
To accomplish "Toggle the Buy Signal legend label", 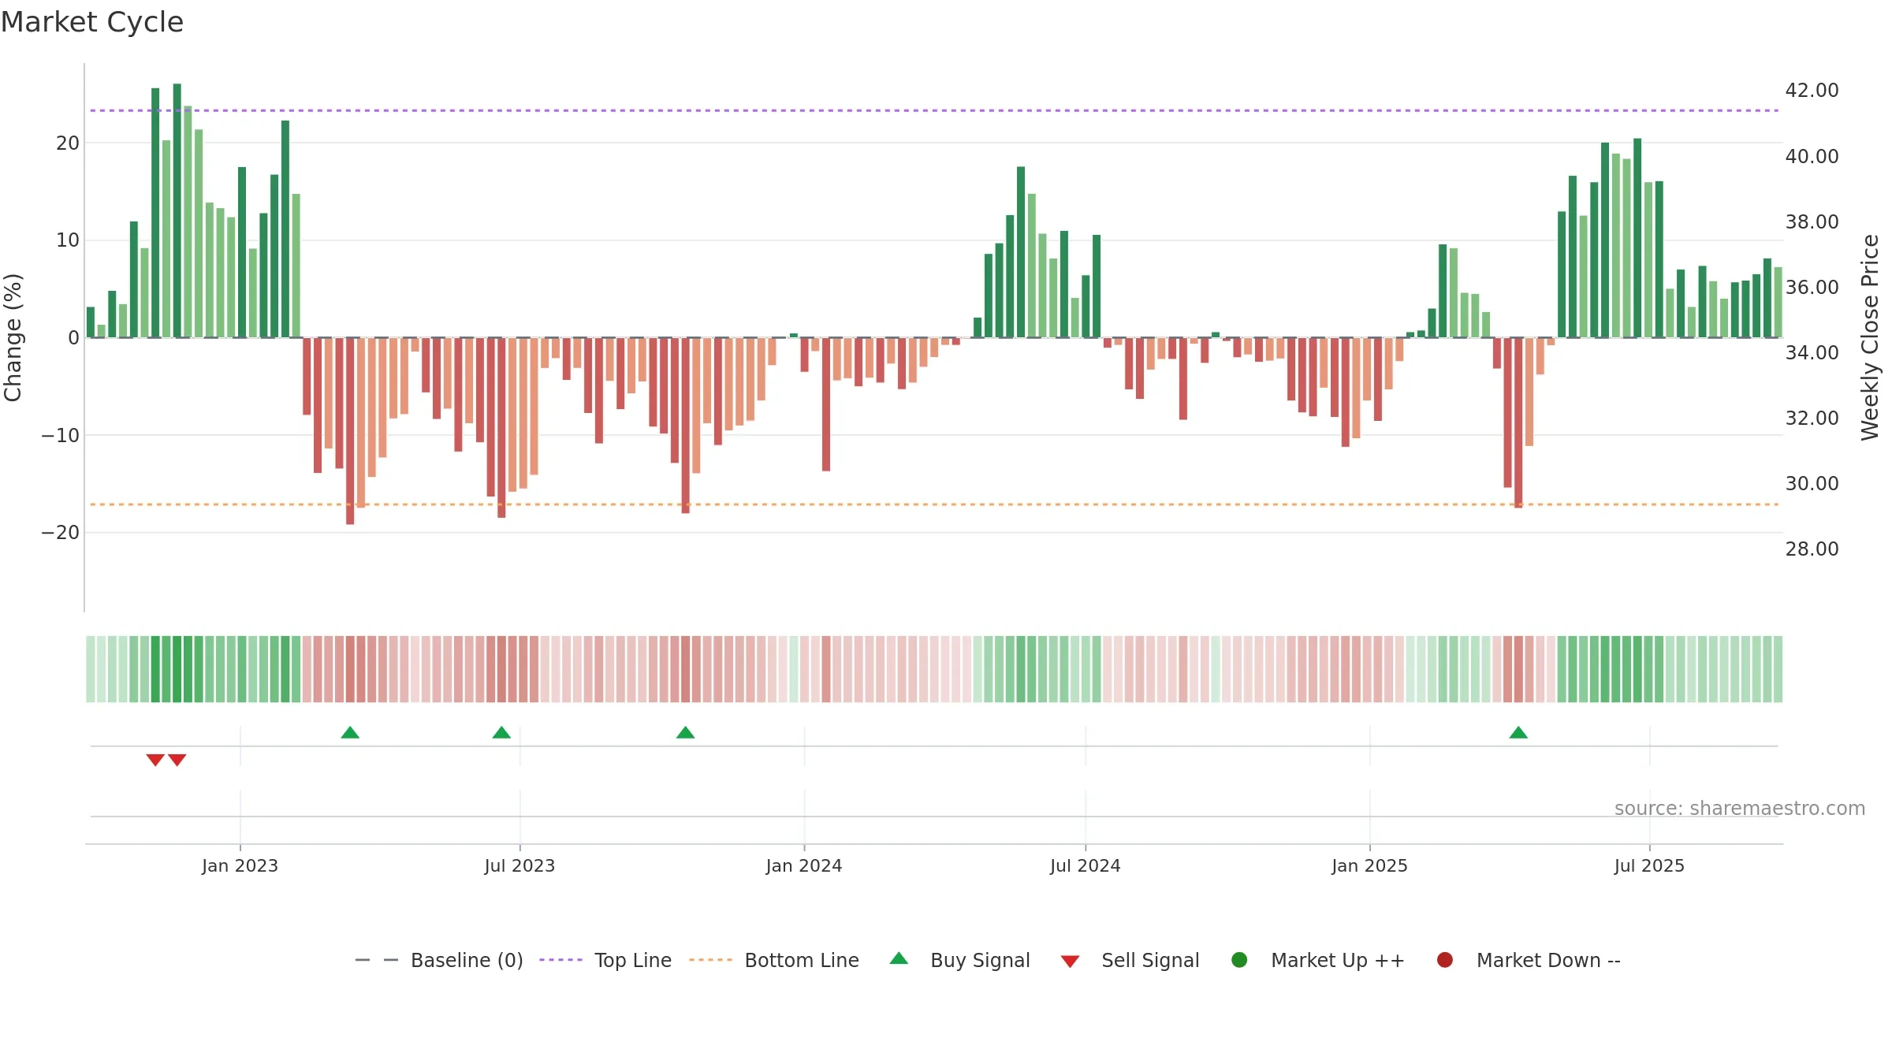I will tap(980, 960).
